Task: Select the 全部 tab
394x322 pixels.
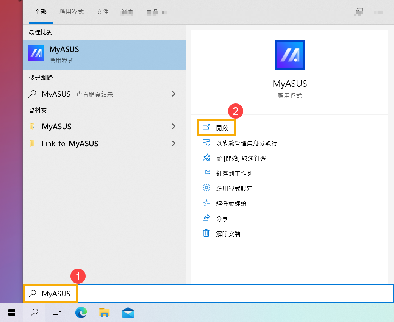Action: 41,12
